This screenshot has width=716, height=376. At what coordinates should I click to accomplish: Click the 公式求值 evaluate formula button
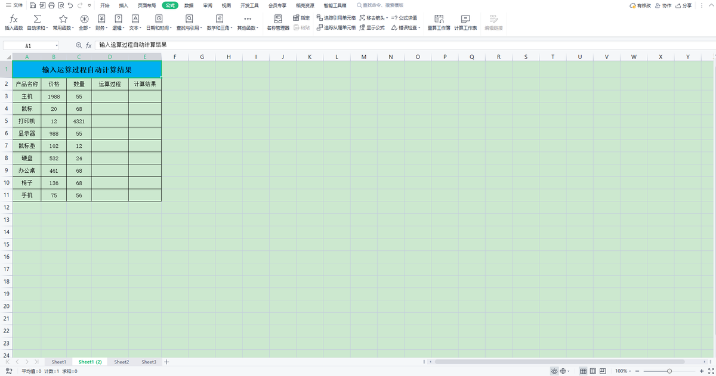click(405, 18)
